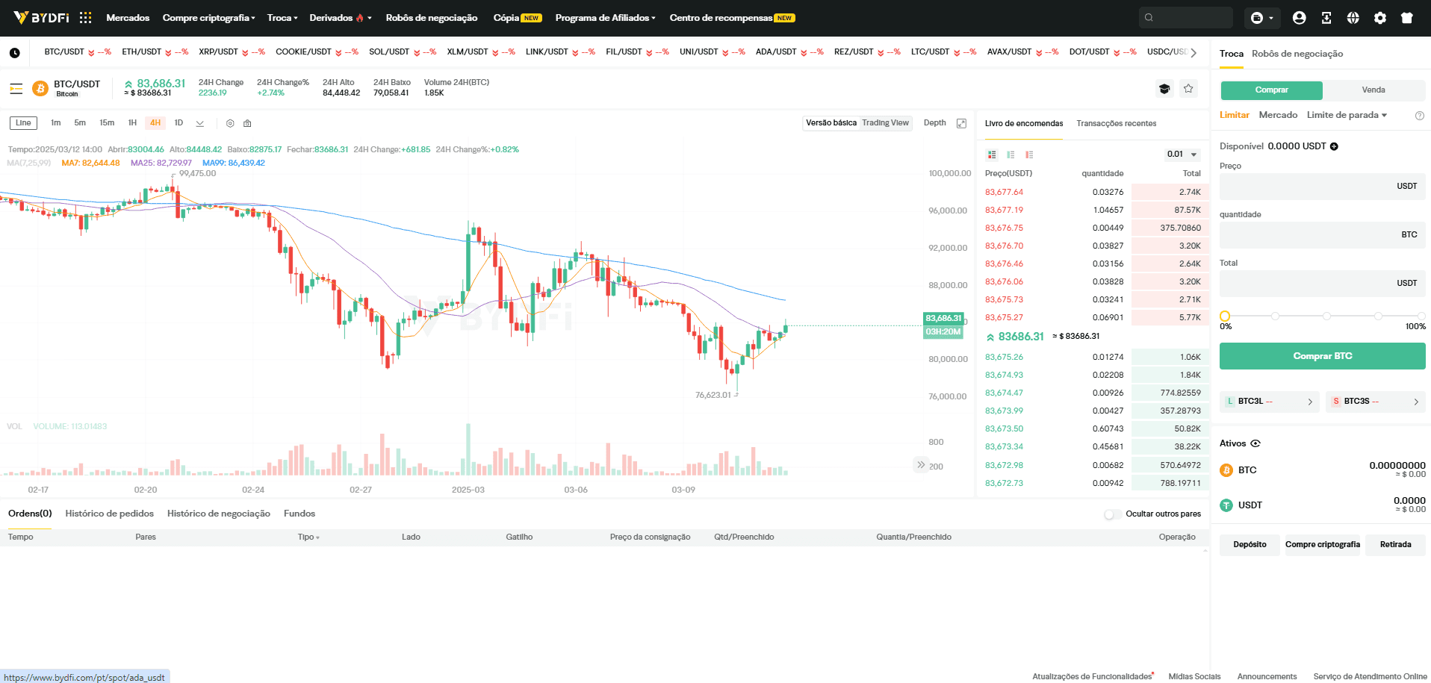The image size is (1431, 683).
Task: Click the Depósito button
Action: (1250, 545)
